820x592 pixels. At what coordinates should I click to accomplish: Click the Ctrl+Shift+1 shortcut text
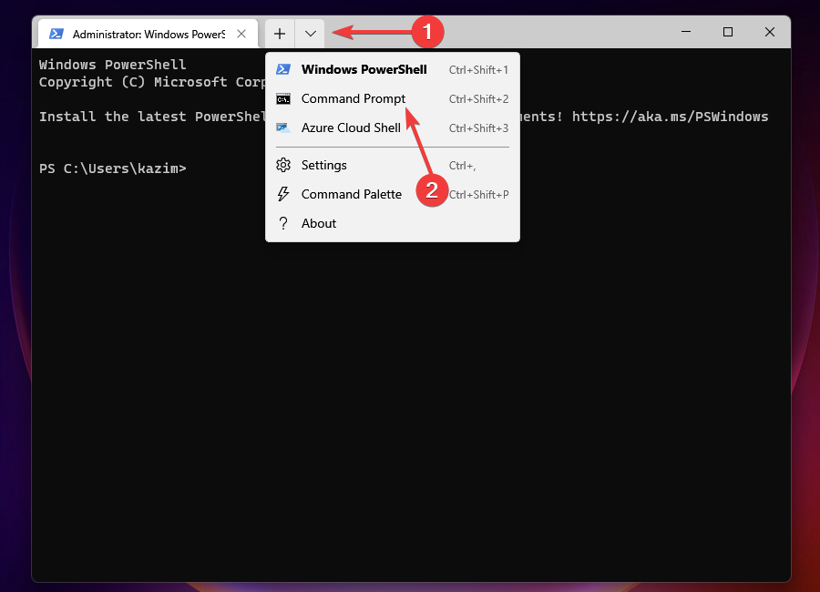478,70
